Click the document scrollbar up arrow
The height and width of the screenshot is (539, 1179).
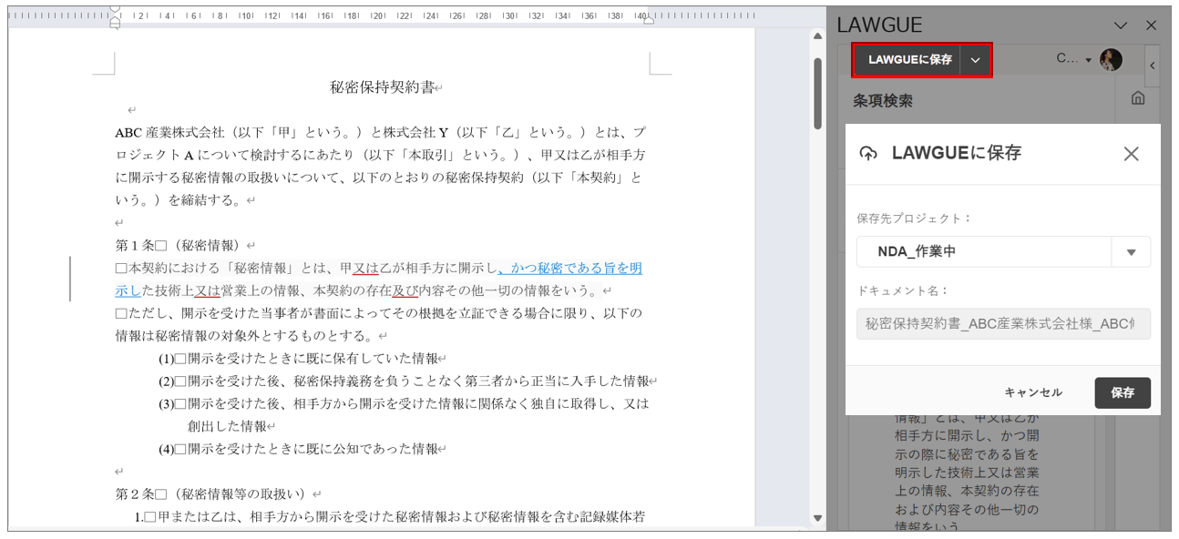tap(817, 36)
